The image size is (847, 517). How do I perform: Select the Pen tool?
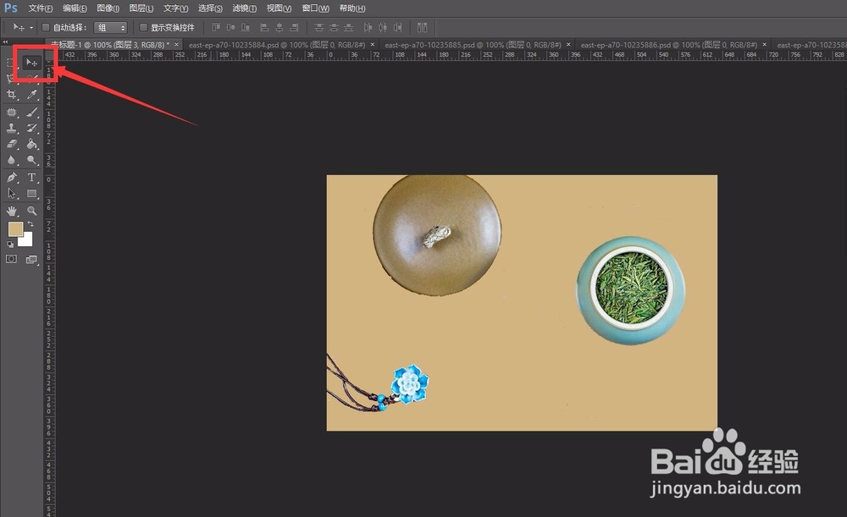11,178
